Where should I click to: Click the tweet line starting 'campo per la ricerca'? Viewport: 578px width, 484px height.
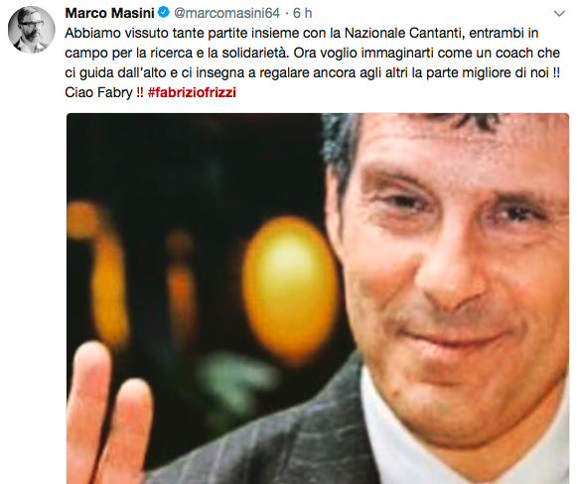(312, 53)
